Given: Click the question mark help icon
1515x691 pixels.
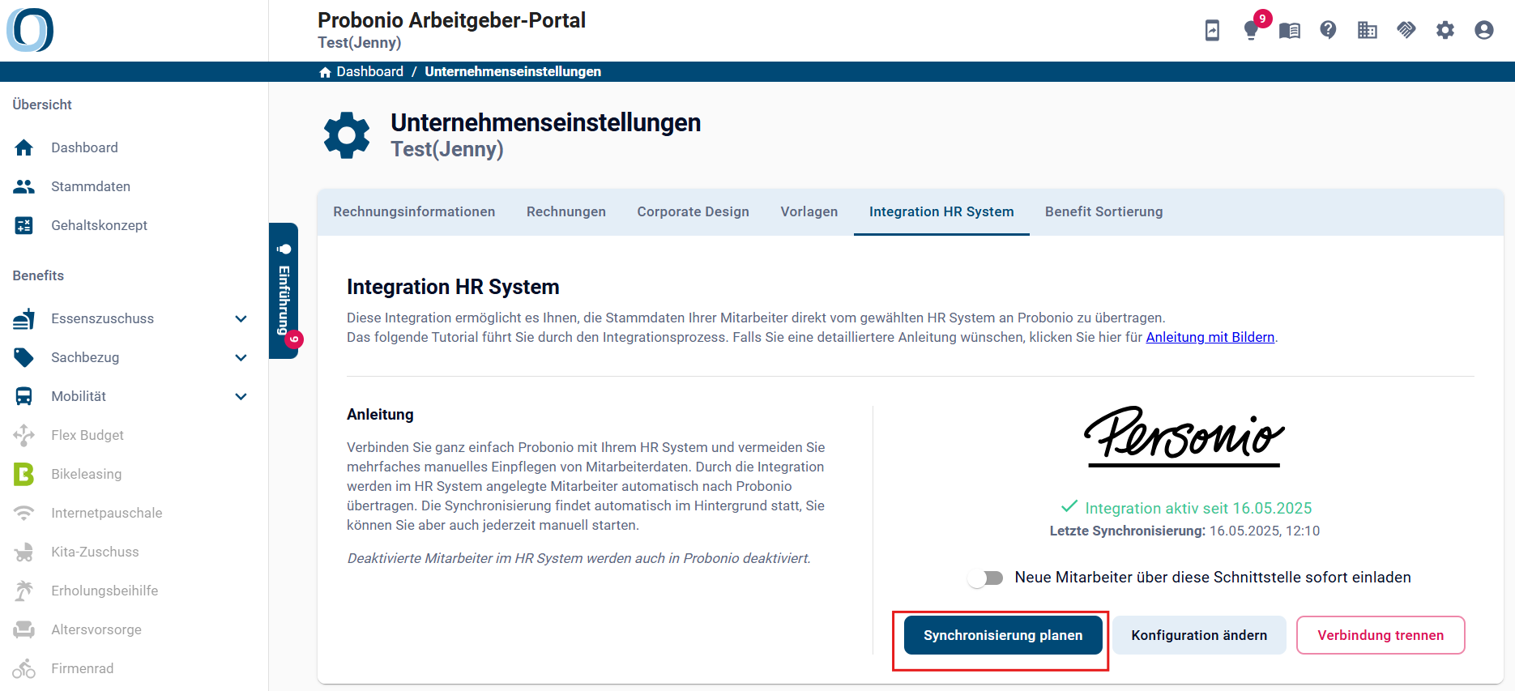Looking at the screenshot, I should (1328, 30).
